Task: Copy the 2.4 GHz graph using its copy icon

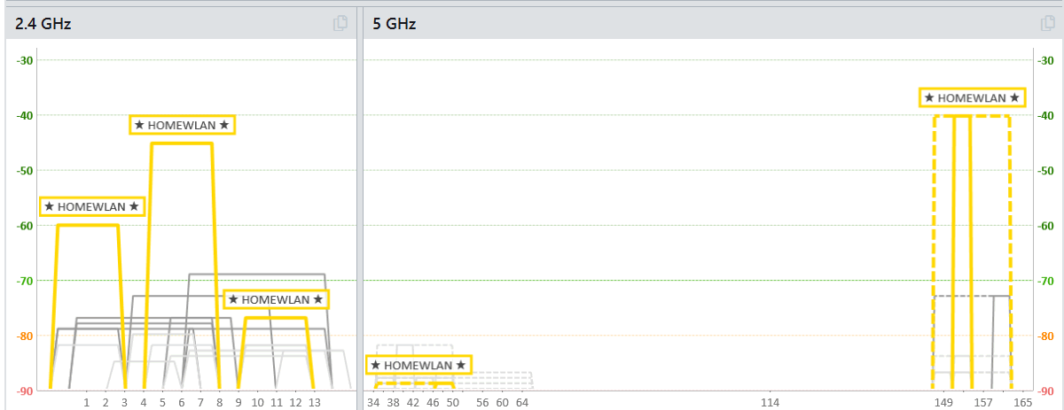Action: [340, 24]
